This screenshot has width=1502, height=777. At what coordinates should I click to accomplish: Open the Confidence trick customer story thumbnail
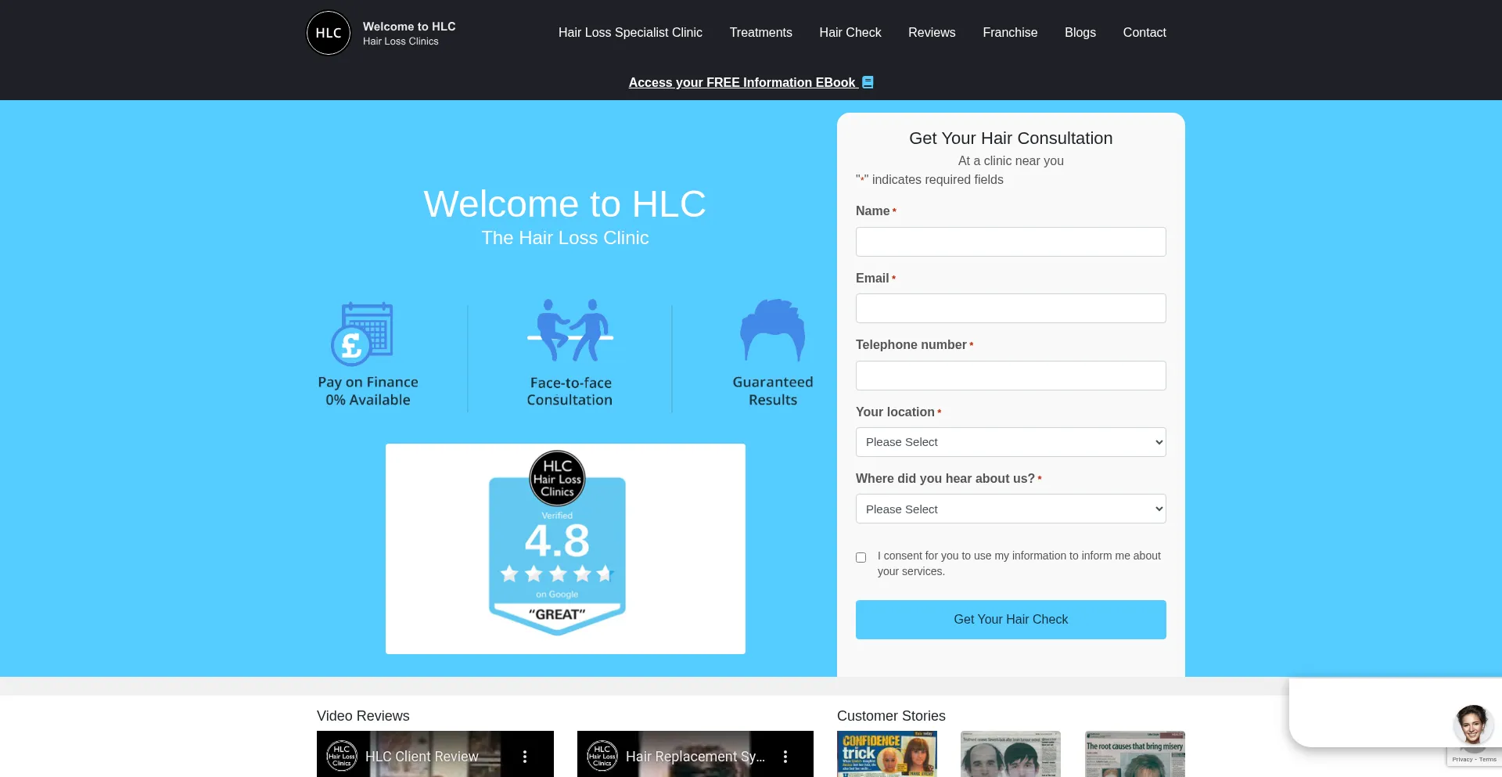click(x=887, y=754)
